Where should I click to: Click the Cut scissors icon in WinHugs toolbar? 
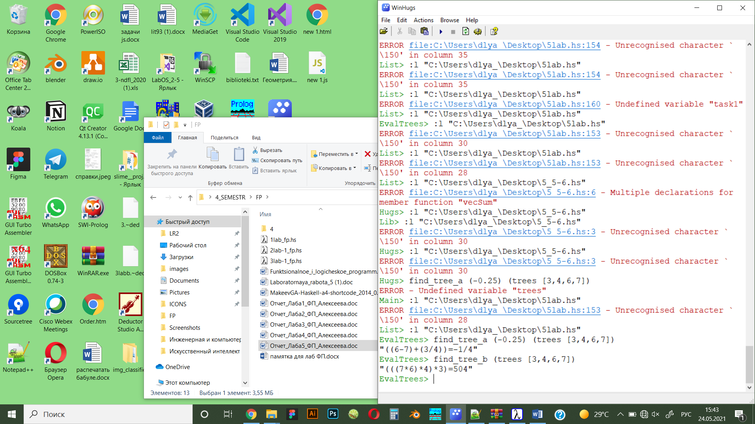[x=400, y=31]
